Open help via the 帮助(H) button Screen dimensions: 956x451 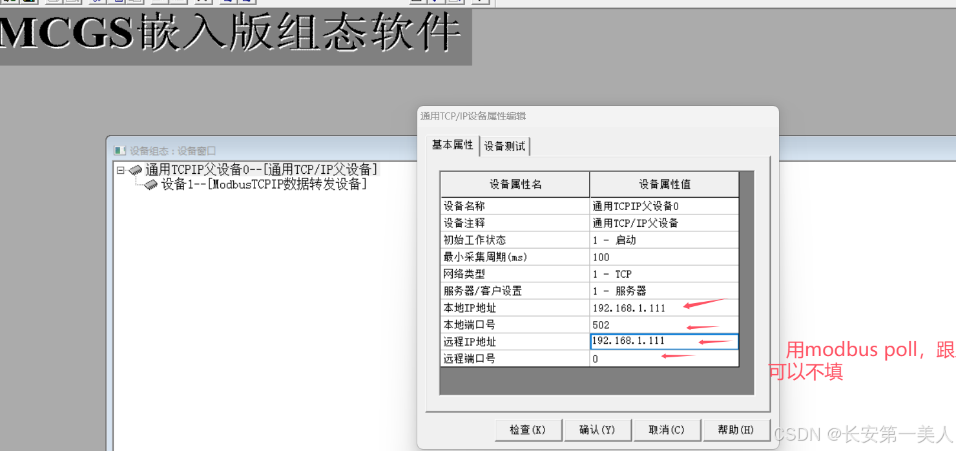(x=736, y=430)
